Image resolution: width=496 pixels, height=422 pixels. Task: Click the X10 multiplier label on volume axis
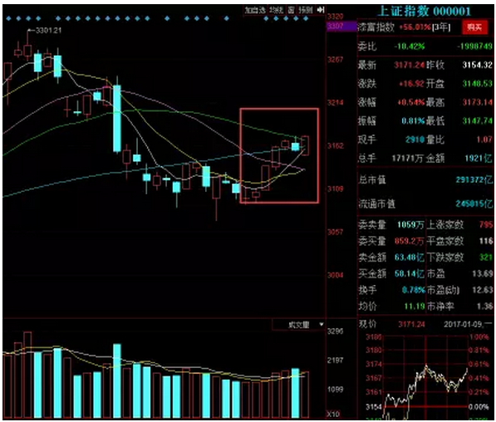coord(333,414)
